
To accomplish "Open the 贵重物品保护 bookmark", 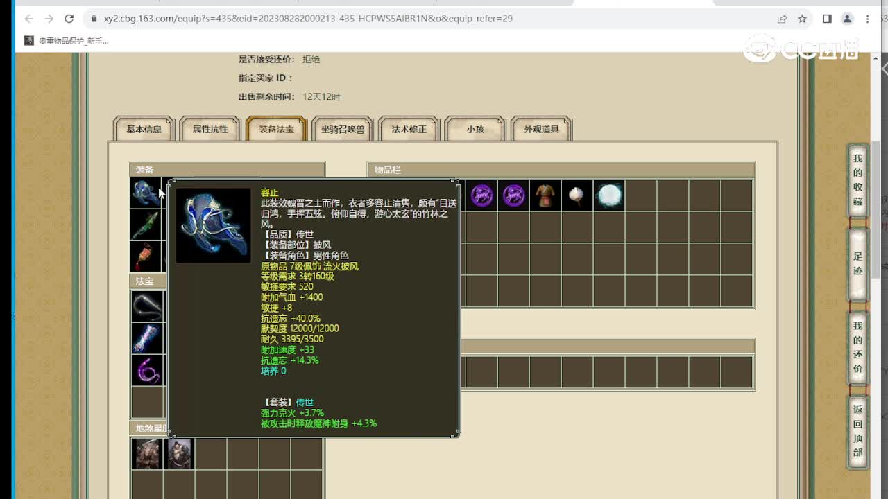I will 67,41.
